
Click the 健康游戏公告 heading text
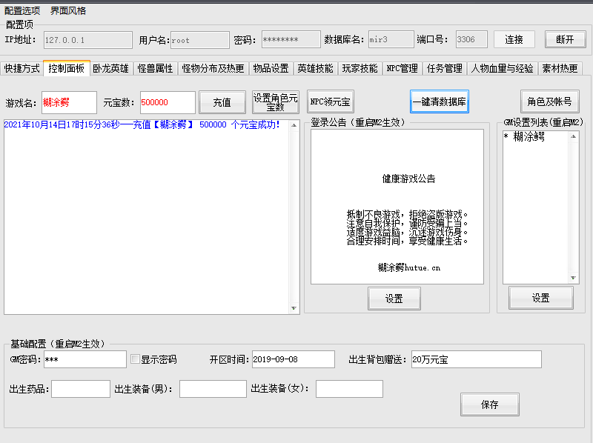408,179
